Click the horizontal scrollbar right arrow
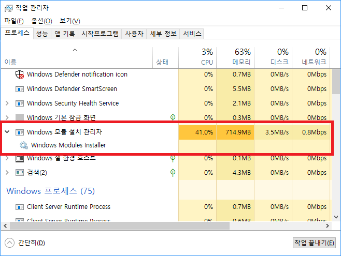The image size is (341, 256). 328,226
